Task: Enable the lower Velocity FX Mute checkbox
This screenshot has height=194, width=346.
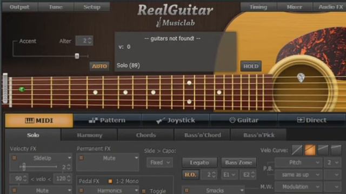Action: (x=15, y=190)
